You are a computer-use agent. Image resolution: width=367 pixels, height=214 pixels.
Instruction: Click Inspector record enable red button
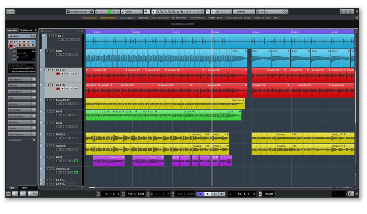pyautogui.click(x=11, y=46)
